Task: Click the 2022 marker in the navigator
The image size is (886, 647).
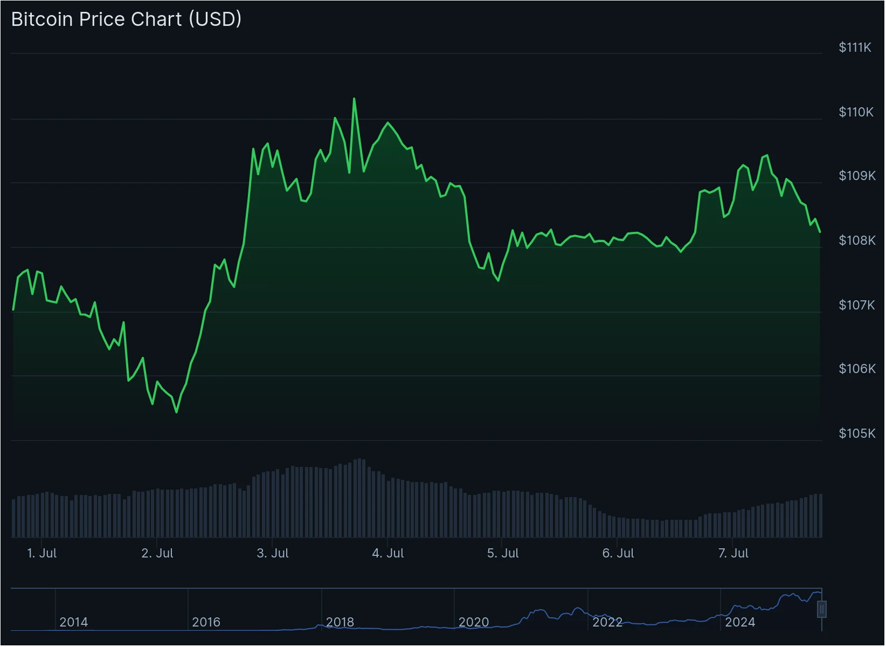Action: pos(607,622)
